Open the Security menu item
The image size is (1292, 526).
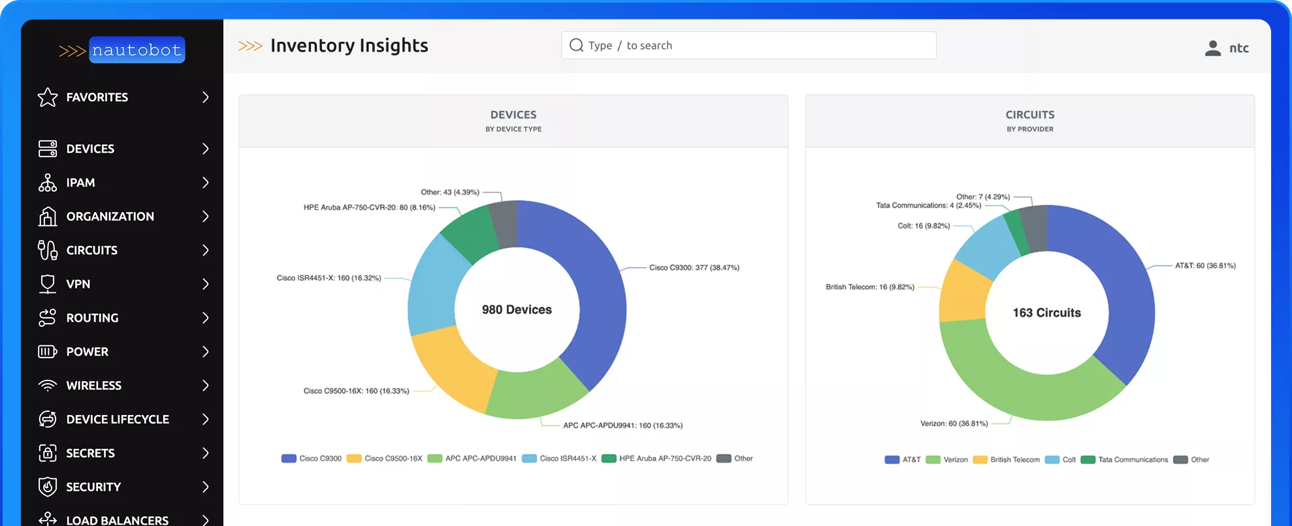93,487
